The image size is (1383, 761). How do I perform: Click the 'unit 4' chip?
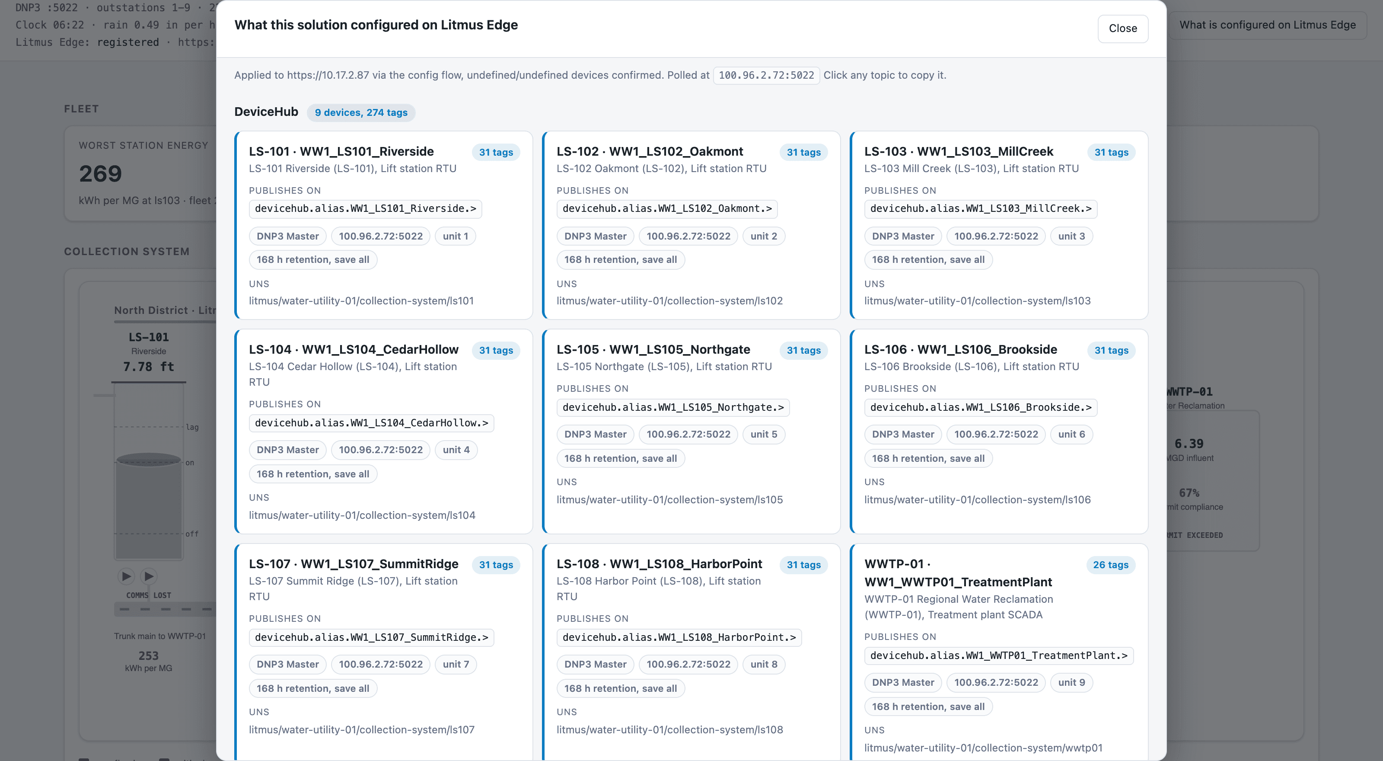point(456,450)
